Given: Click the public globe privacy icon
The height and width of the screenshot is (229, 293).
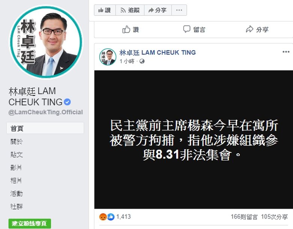Looking at the screenshot, I should pyautogui.click(x=142, y=61).
